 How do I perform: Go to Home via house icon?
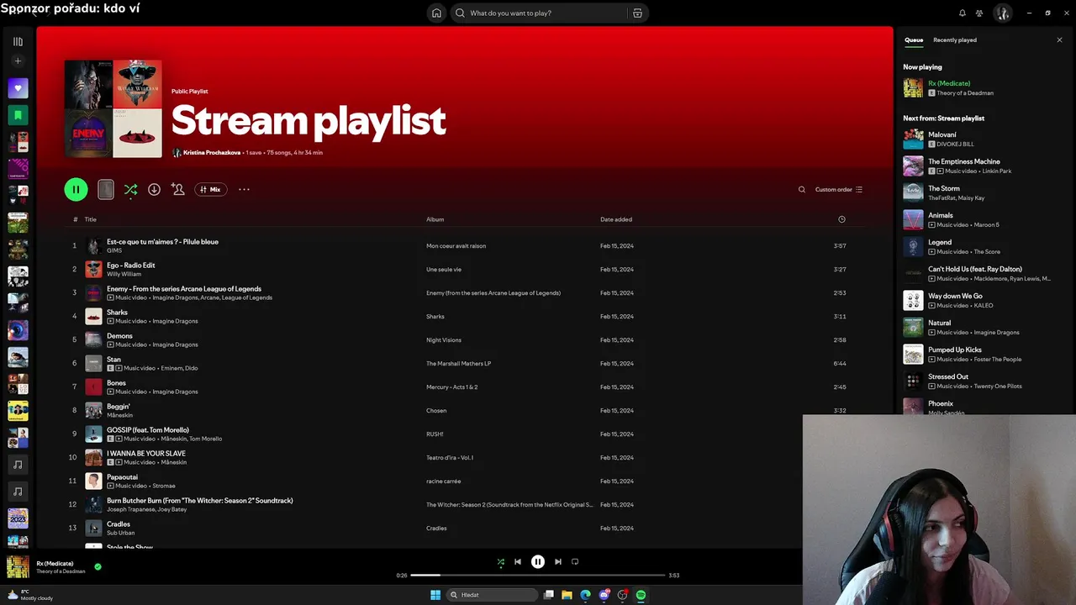(x=436, y=13)
